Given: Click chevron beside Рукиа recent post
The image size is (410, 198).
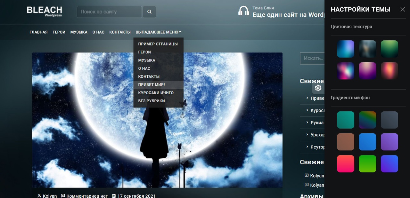Looking at the screenshot, I should point(307,123).
